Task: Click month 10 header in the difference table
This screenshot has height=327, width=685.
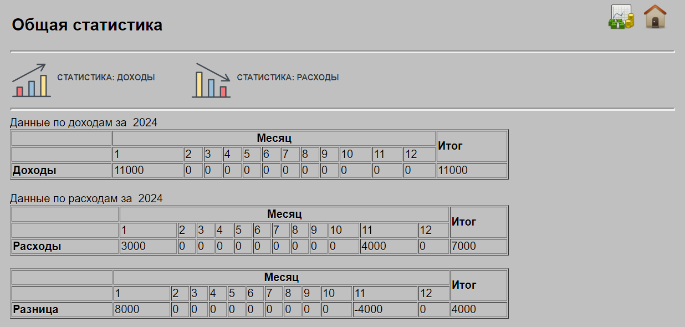Action: pyautogui.click(x=336, y=293)
